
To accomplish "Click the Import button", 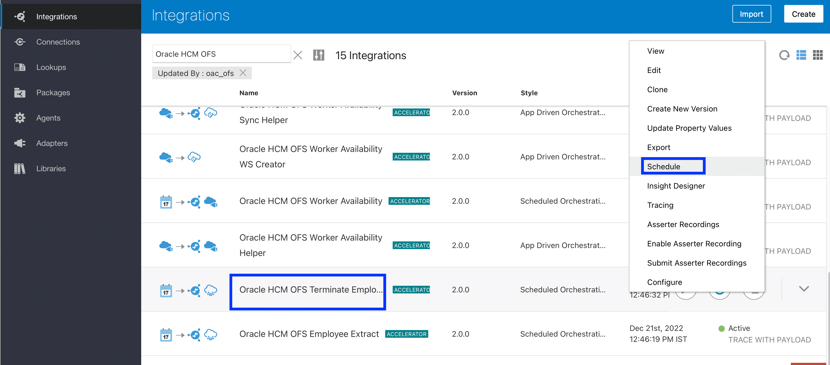I will click(751, 14).
